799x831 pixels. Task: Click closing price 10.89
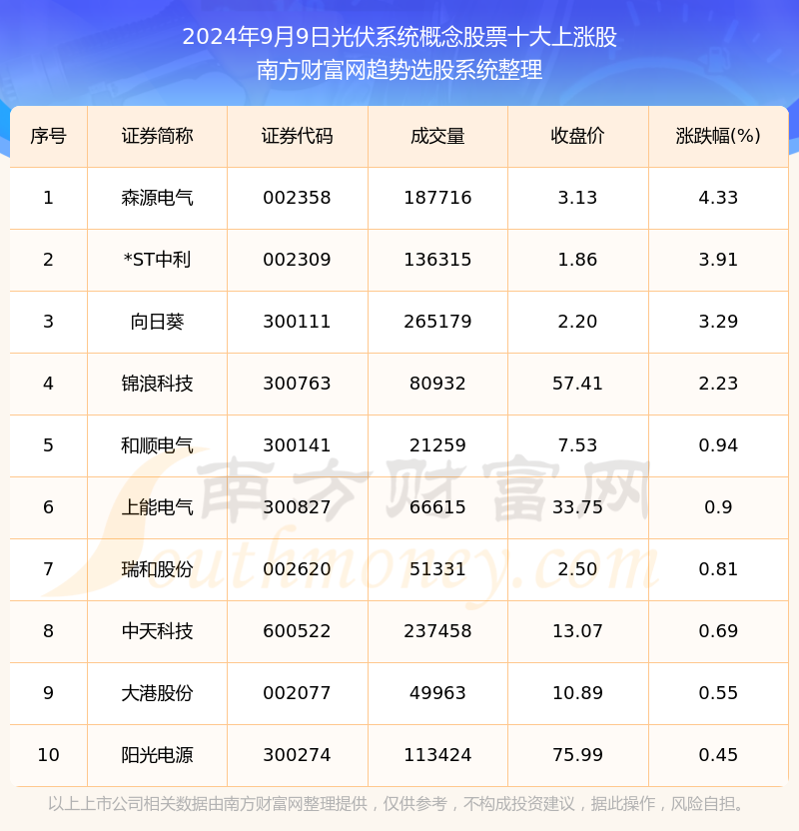pyautogui.click(x=577, y=693)
